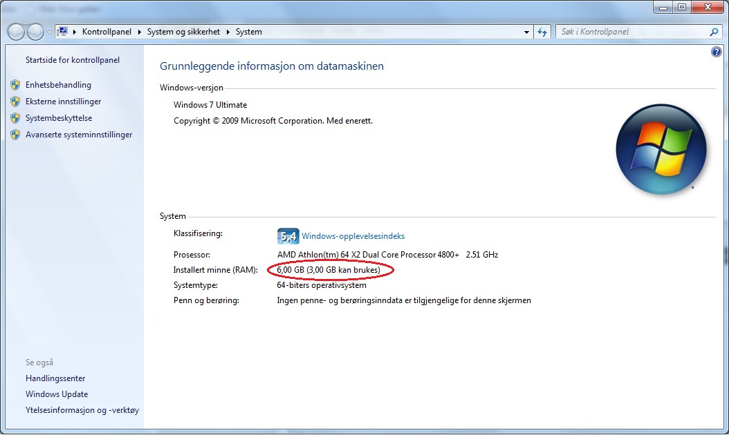Click System breadcrumb in address bar

click(x=249, y=32)
